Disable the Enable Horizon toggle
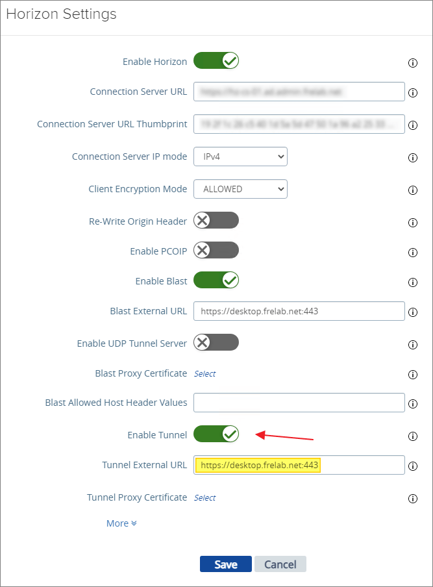This screenshot has height=587, width=433. tap(216, 61)
